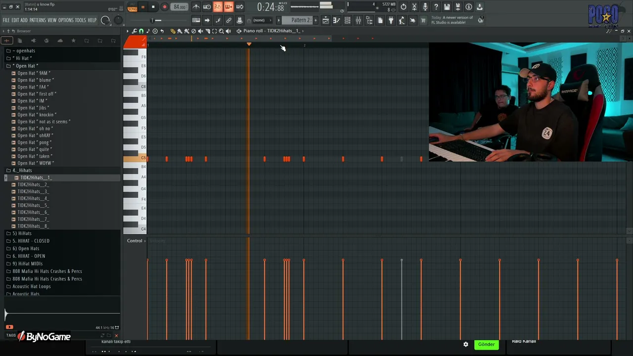Save the project with the floppy disk icon

coord(447,7)
